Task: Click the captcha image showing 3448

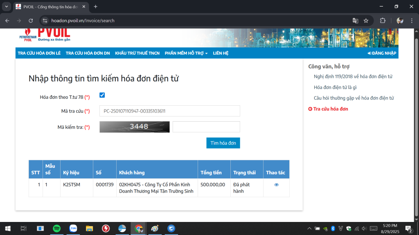Action: pos(134,127)
